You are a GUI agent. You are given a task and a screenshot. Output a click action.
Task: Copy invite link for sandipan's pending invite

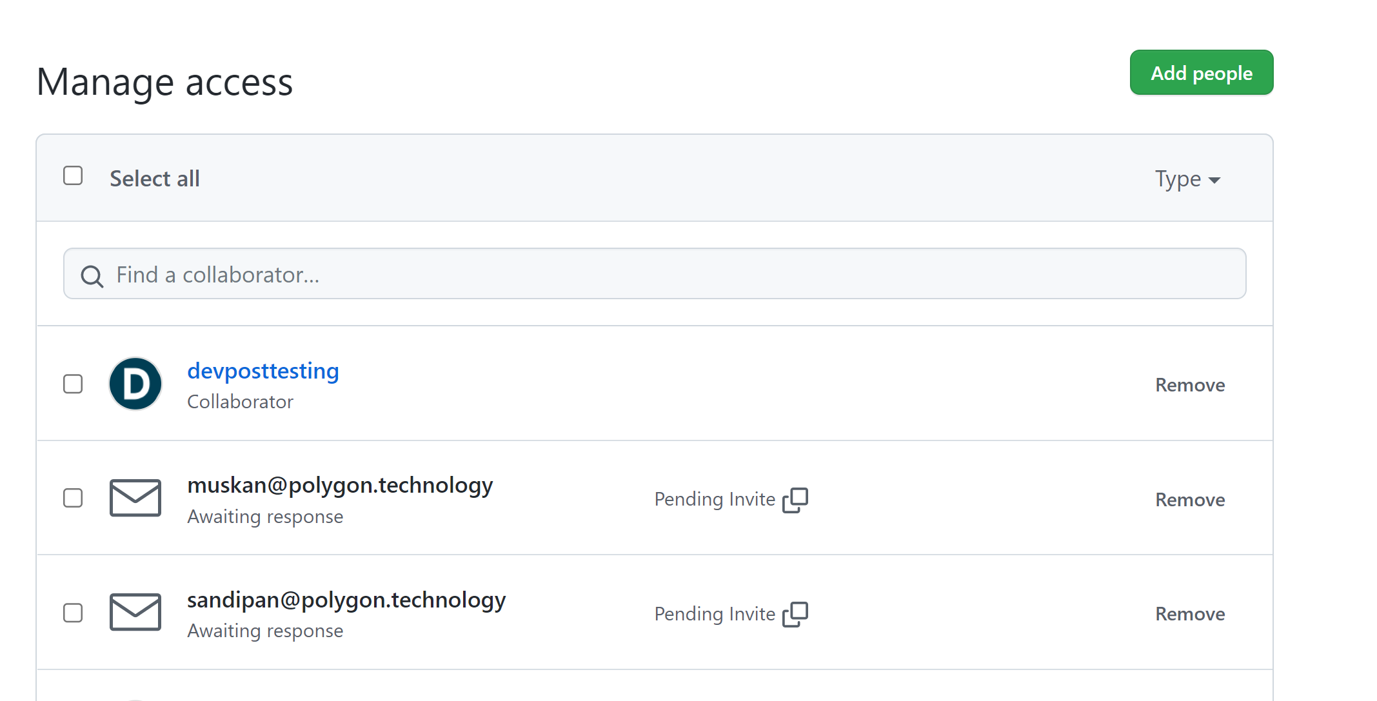(795, 614)
